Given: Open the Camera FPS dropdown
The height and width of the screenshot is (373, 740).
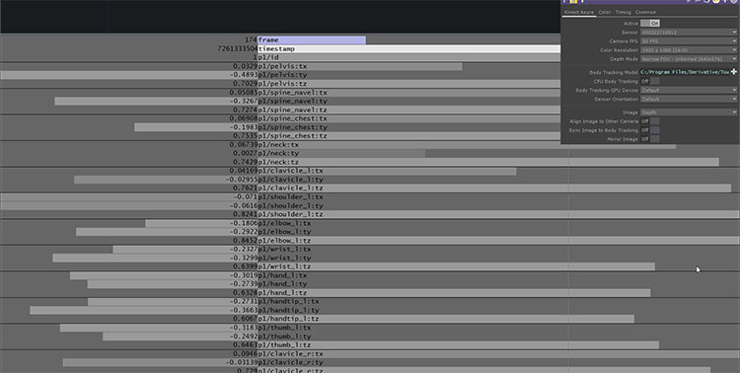Looking at the screenshot, I should tap(689, 41).
